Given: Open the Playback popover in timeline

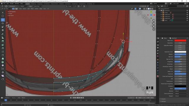Looking at the screenshot, I should tap(8, 98).
